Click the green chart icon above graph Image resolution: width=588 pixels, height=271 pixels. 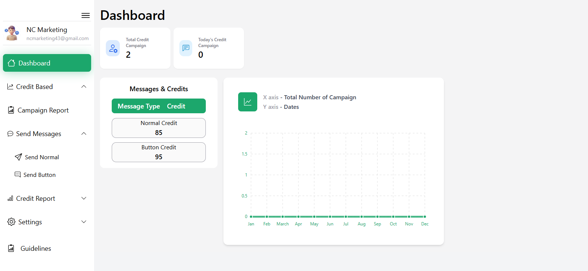(x=248, y=102)
